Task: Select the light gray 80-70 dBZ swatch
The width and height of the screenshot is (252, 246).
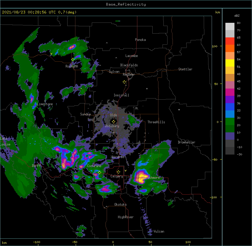Action: pos(230,27)
